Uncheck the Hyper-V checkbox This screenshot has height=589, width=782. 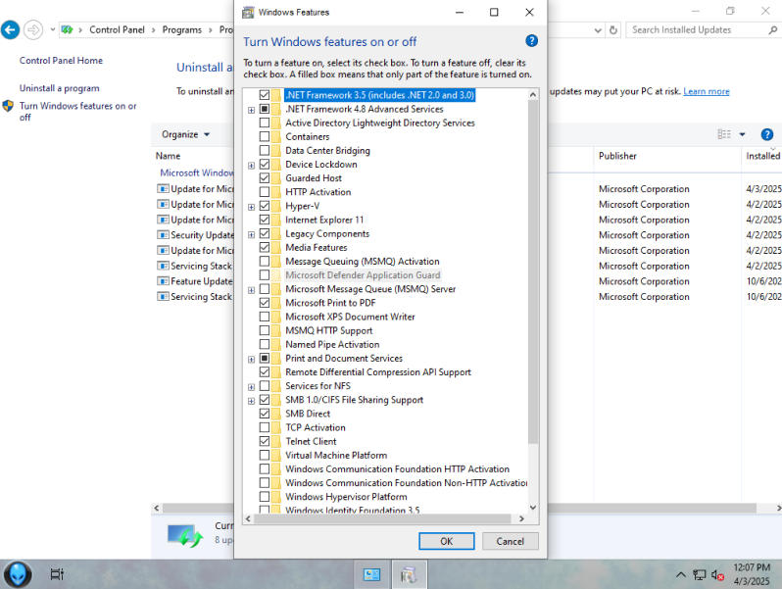click(x=265, y=206)
